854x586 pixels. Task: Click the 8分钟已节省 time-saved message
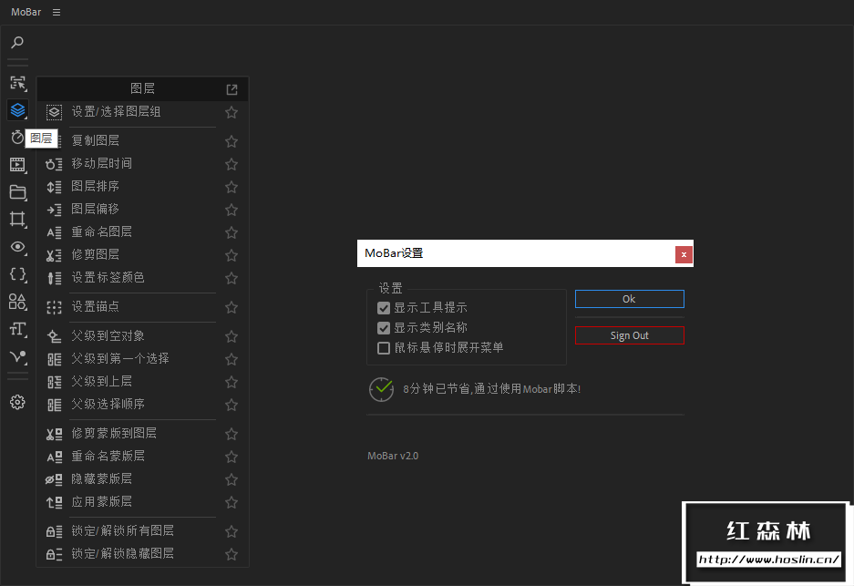tap(492, 389)
